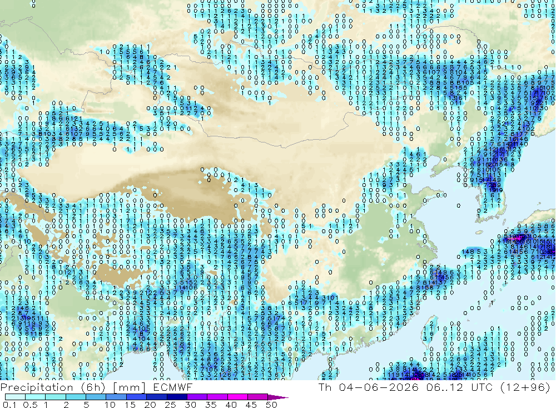Click the time range "06..12"
Screen dimensions: 556x408
coord(444,387)
